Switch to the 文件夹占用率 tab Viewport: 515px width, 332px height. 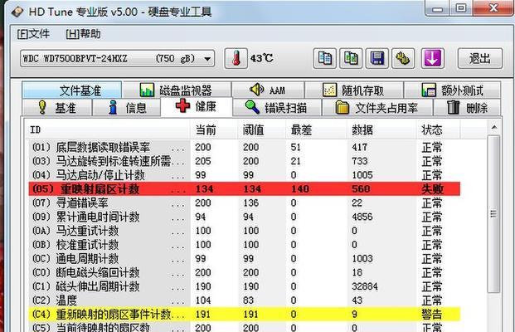377,107
